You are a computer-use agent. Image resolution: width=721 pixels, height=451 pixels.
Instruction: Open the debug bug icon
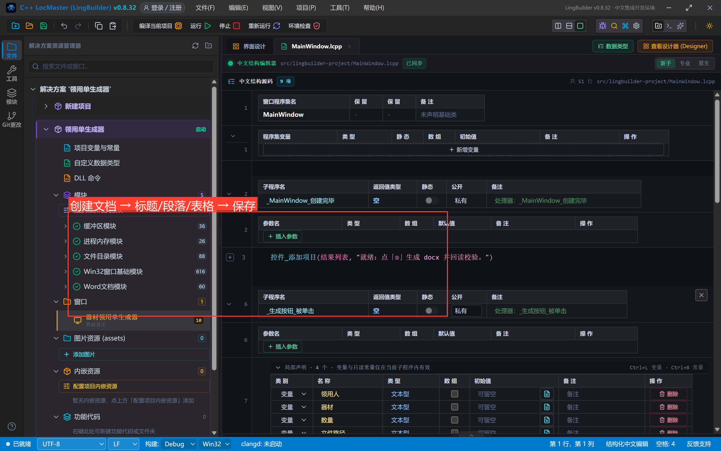[603, 26]
